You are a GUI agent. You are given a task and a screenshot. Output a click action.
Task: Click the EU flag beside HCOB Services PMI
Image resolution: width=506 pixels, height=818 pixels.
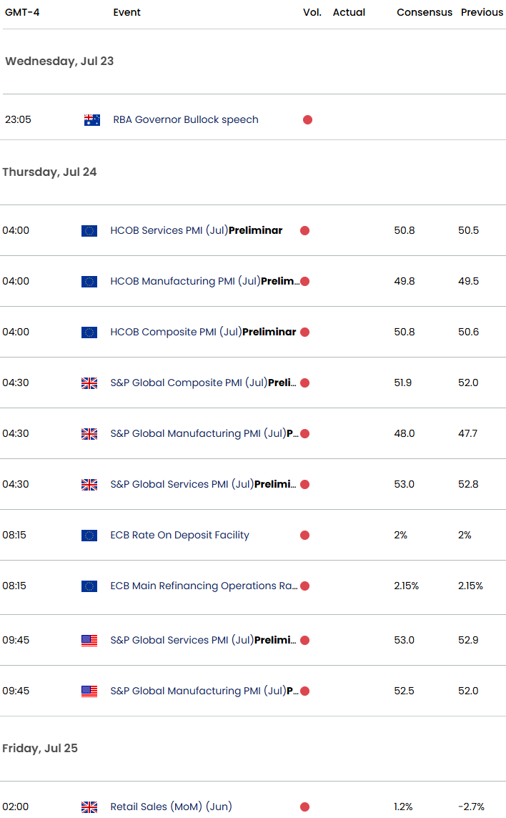coord(89,231)
